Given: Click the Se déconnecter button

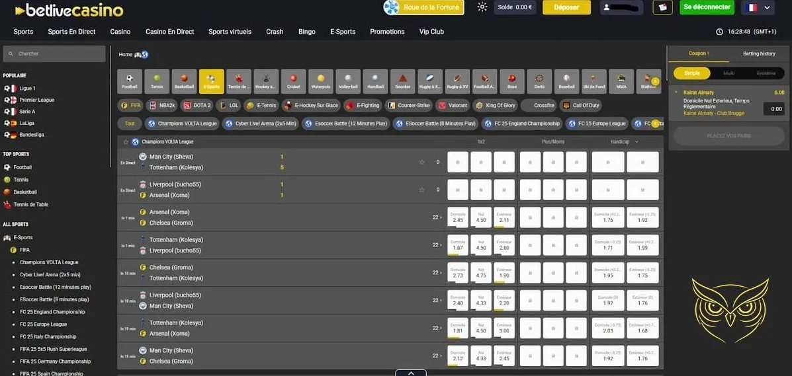Looking at the screenshot, I should point(707,7).
